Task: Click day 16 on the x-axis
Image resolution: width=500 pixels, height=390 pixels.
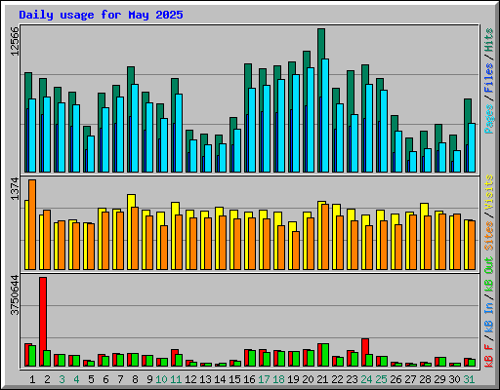Action: click(249, 379)
